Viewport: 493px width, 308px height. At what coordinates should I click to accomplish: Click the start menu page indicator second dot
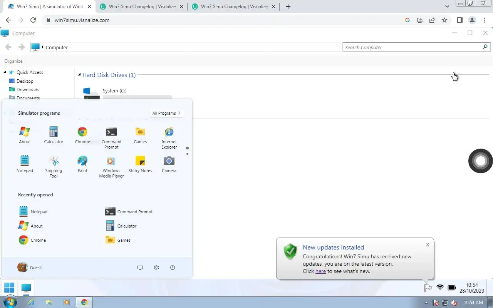point(187,154)
